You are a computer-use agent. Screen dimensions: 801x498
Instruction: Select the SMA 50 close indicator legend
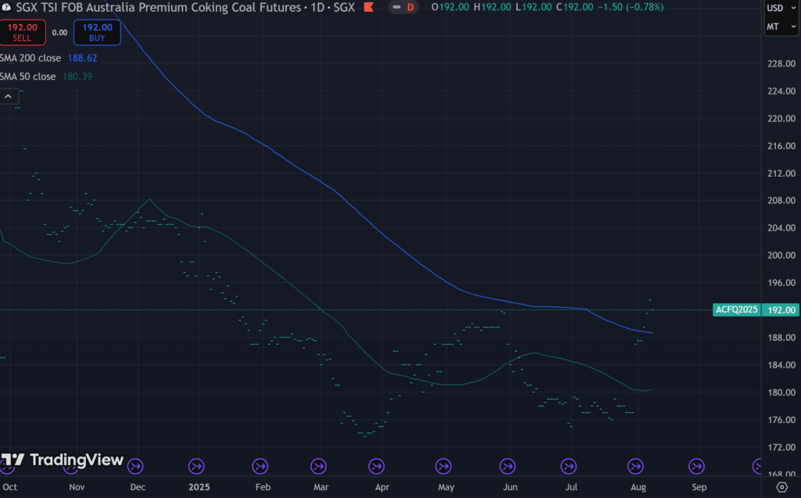click(x=29, y=77)
